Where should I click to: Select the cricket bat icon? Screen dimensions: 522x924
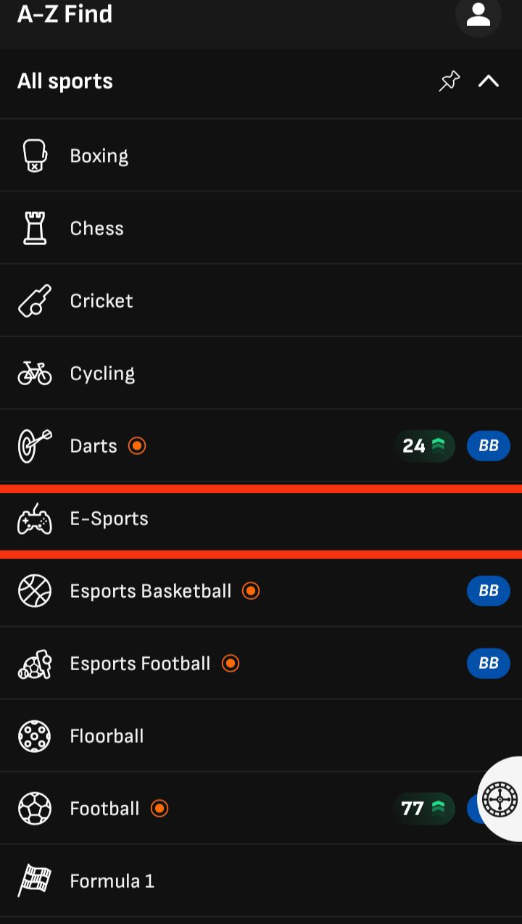pyautogui.click(x=35, y=300)
